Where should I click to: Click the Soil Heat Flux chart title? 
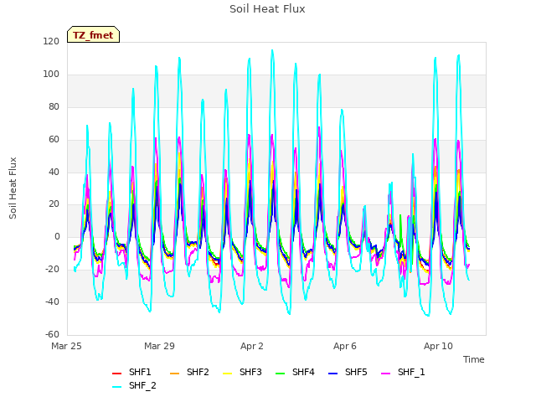click(267, 9)
